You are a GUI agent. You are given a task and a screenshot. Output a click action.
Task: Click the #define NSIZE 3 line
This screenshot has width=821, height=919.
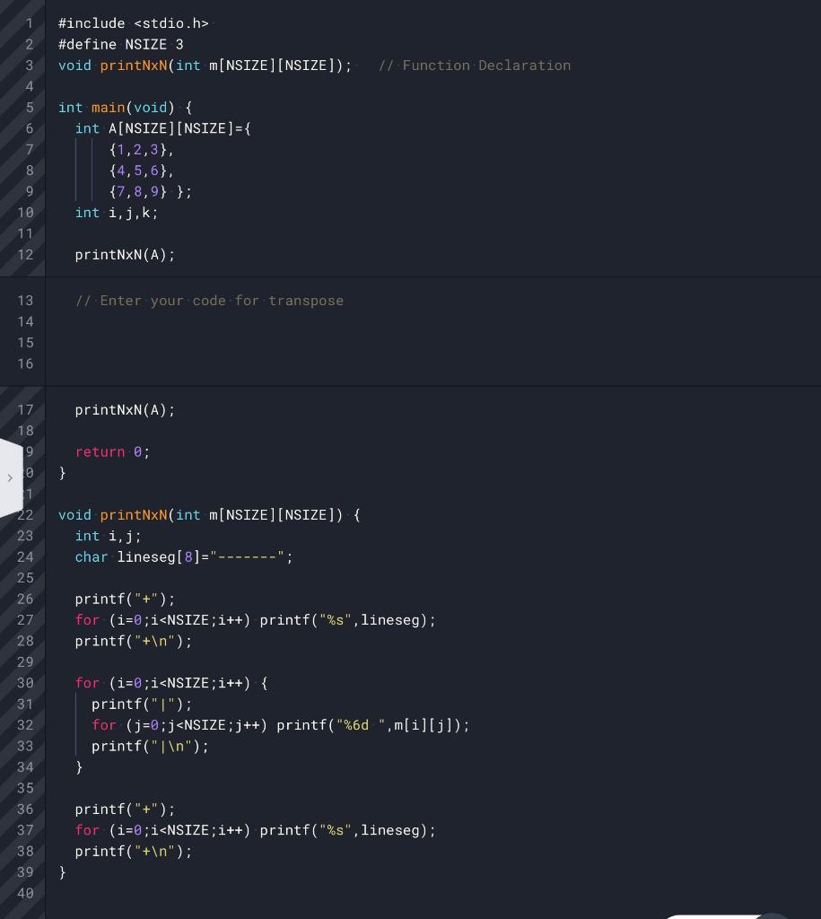click(x=121, y=45)
